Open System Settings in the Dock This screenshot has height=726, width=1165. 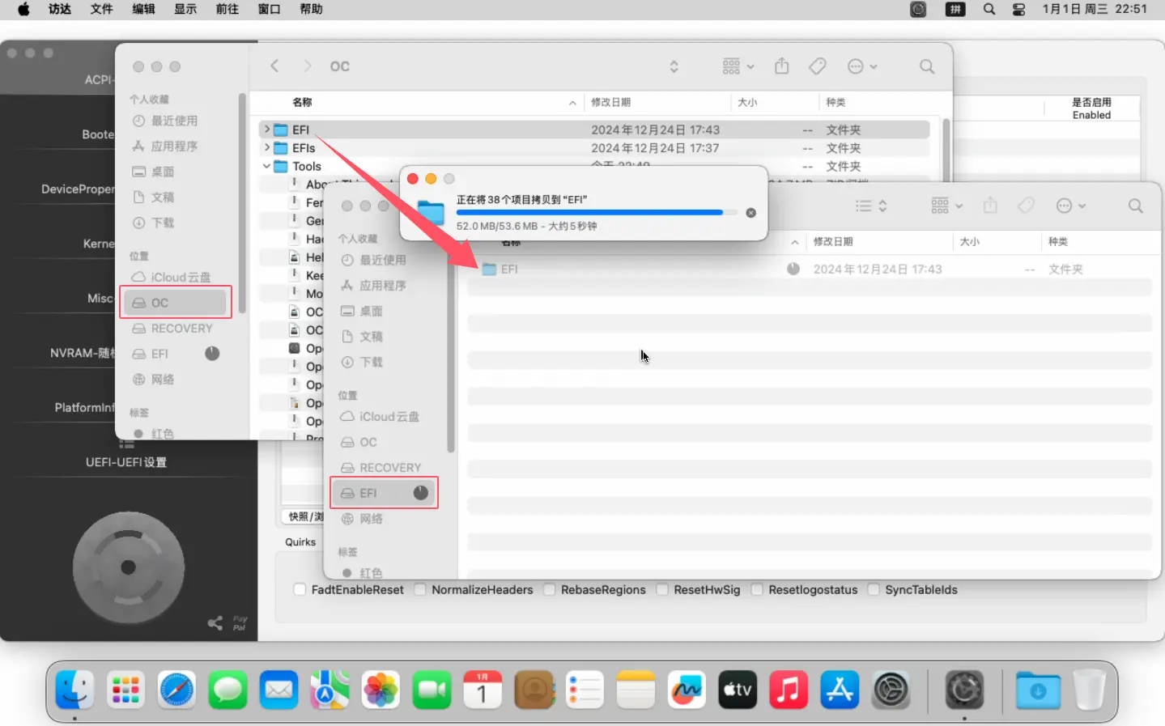point(891,690)
